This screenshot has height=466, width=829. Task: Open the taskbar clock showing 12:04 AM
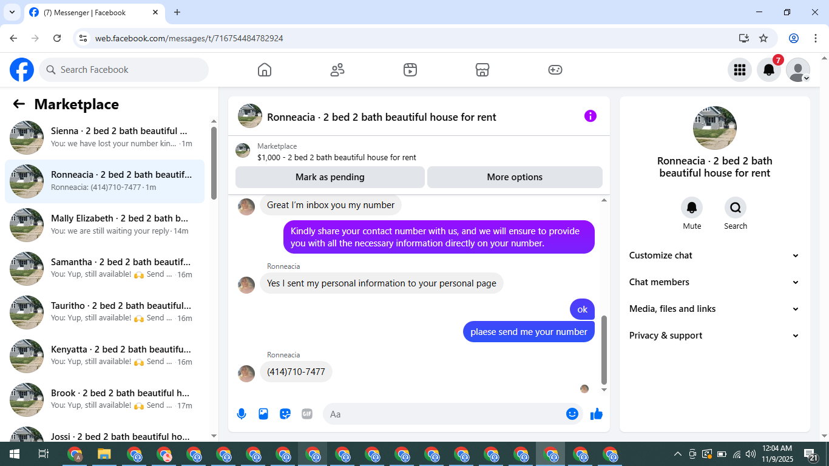(x=777, y=454)
